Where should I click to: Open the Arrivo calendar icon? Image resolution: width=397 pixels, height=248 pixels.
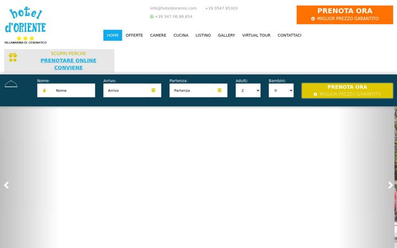point(153,90)
